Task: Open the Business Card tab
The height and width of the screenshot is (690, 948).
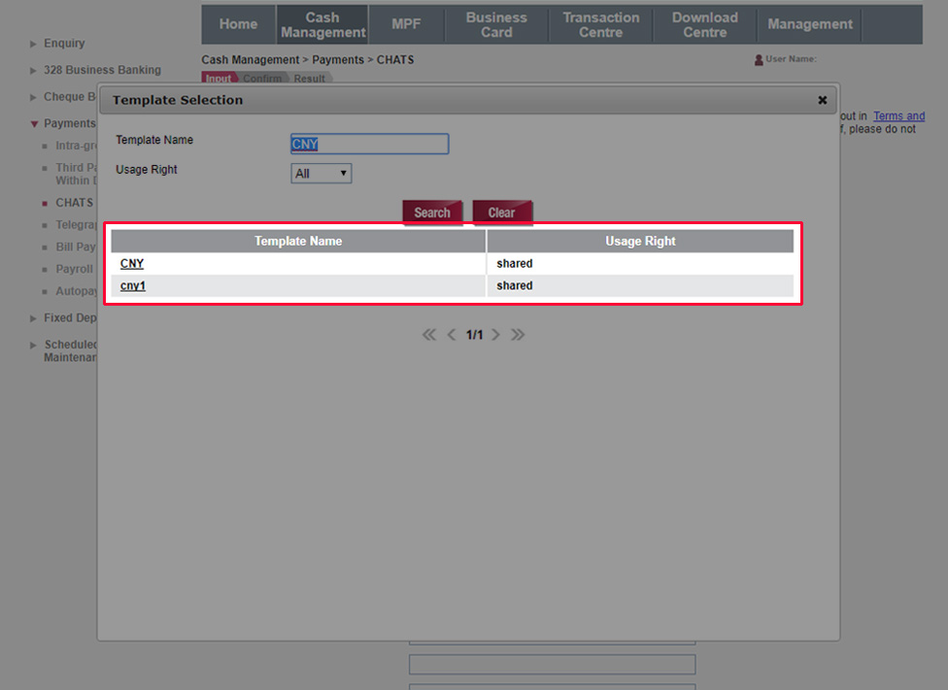Action: click(496, 24)
